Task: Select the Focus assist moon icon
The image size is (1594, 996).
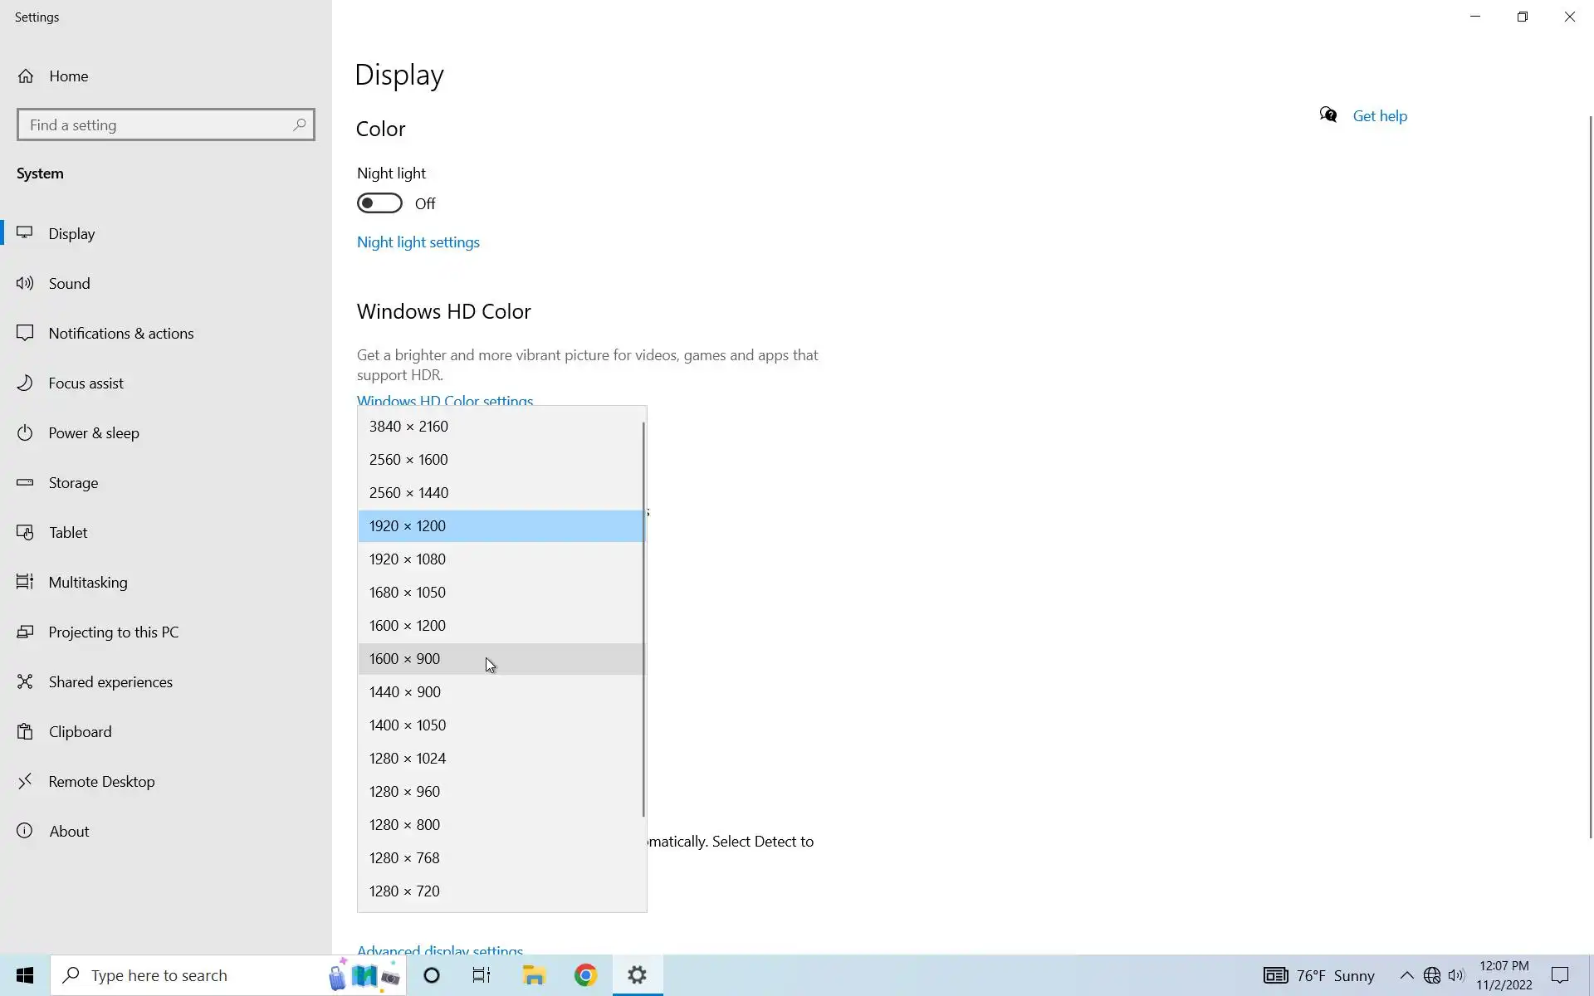Action: 25,383
